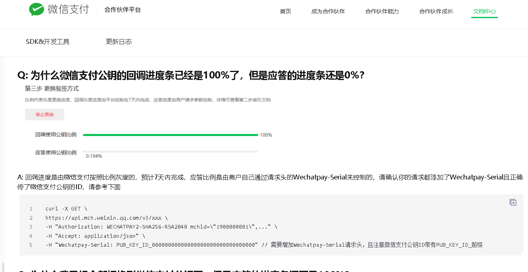Open 合作伙伴成长 menu
Viewport: 528px width, 272px height.
[x=436, y=11]
